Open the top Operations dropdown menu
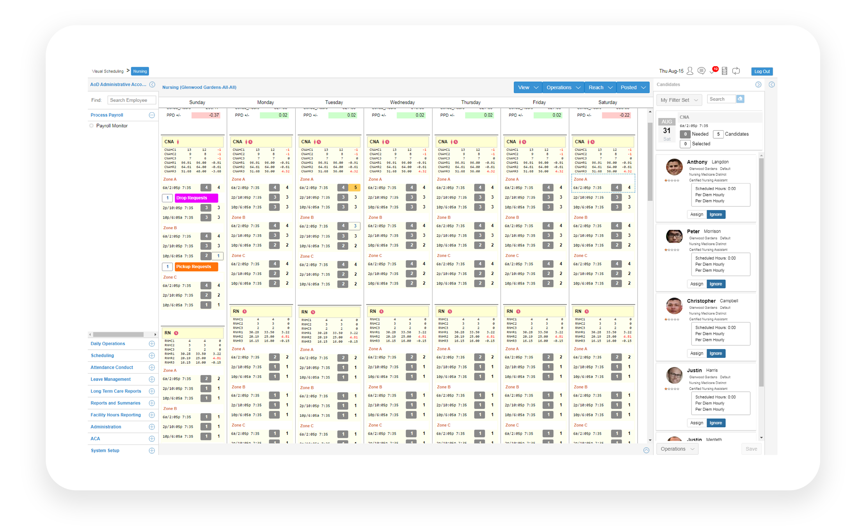Image resolution: width=858 pixels, height=531 pixels. [x=563, y=87]
